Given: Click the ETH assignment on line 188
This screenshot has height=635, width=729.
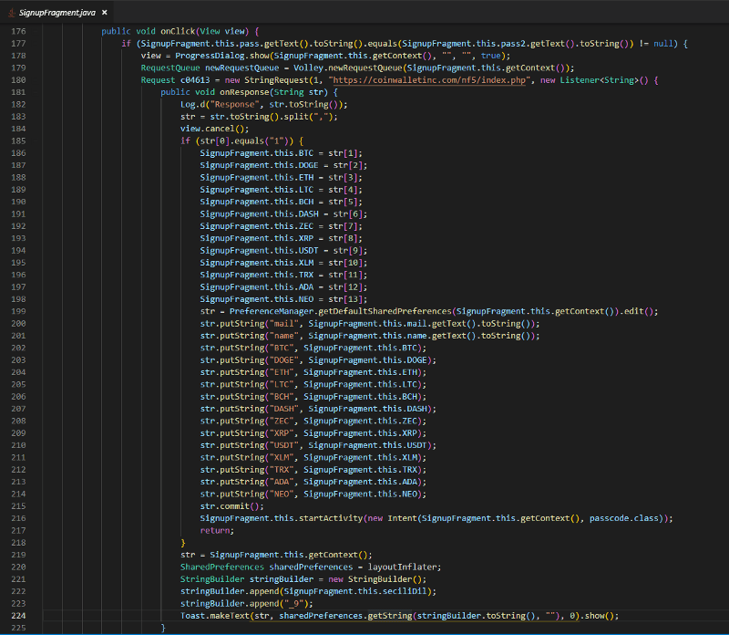Looking at the screenshot, I should [281, 177].
